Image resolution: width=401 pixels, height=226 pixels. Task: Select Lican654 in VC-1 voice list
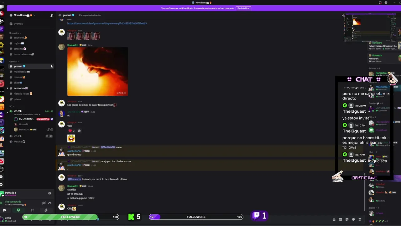click(23, 124)
